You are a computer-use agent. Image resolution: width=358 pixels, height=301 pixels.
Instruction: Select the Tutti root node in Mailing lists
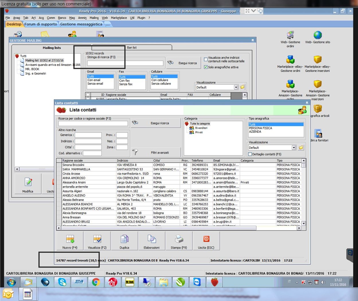(x=23, y=56)
